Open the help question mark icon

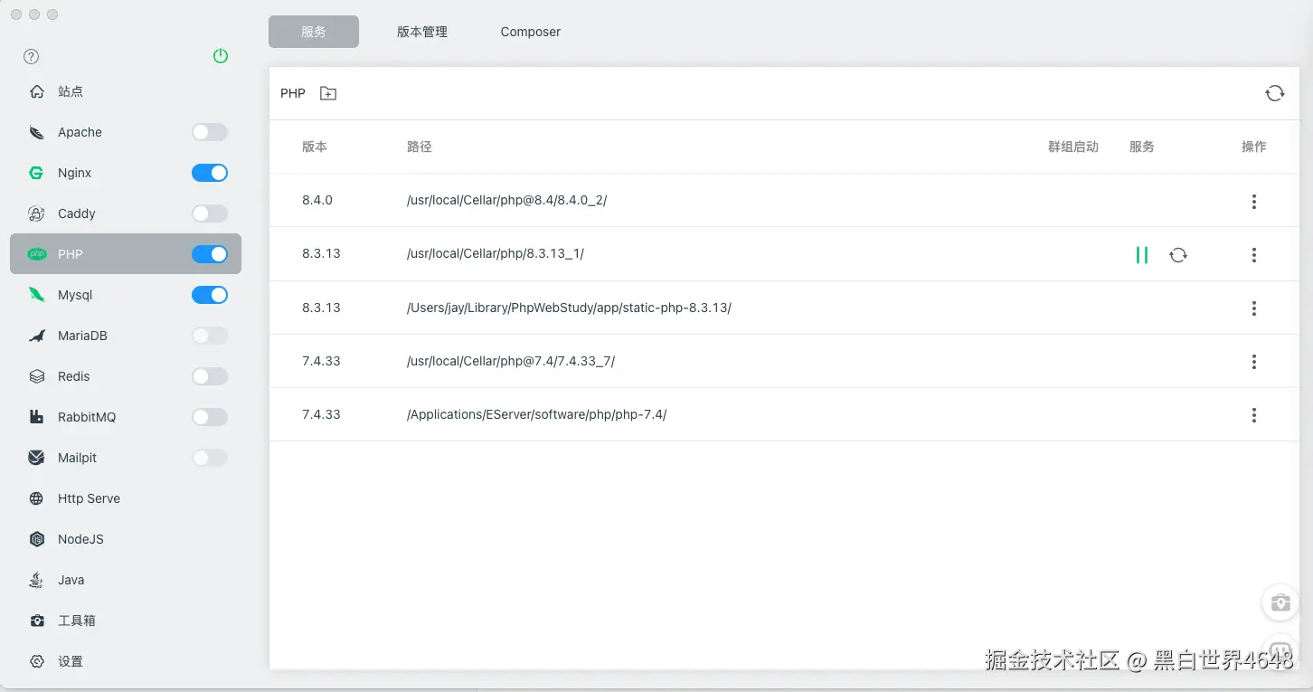point(32,56)
